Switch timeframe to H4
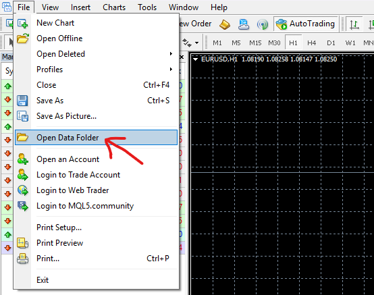Screen dimensions: 374x295 [x=311, y=43]
